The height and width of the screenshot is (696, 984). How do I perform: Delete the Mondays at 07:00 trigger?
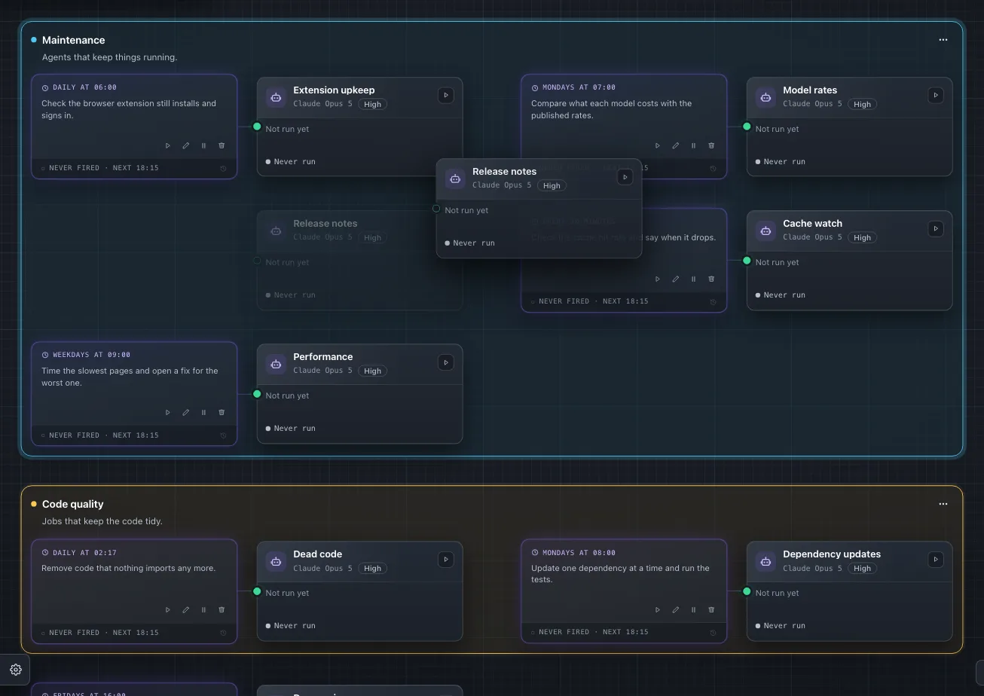pos(711,145)
